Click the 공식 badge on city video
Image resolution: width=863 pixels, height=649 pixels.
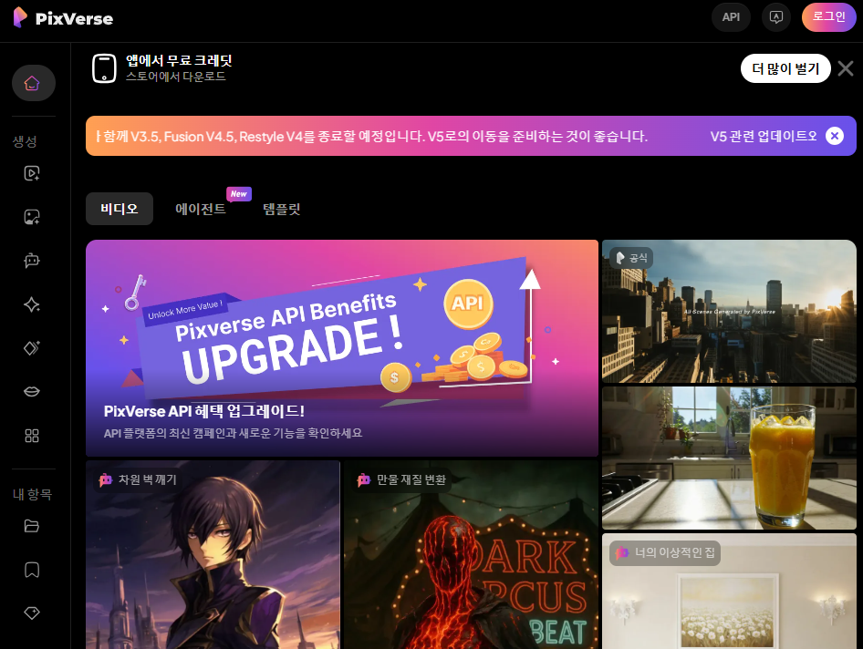click(x=631, y=258)
